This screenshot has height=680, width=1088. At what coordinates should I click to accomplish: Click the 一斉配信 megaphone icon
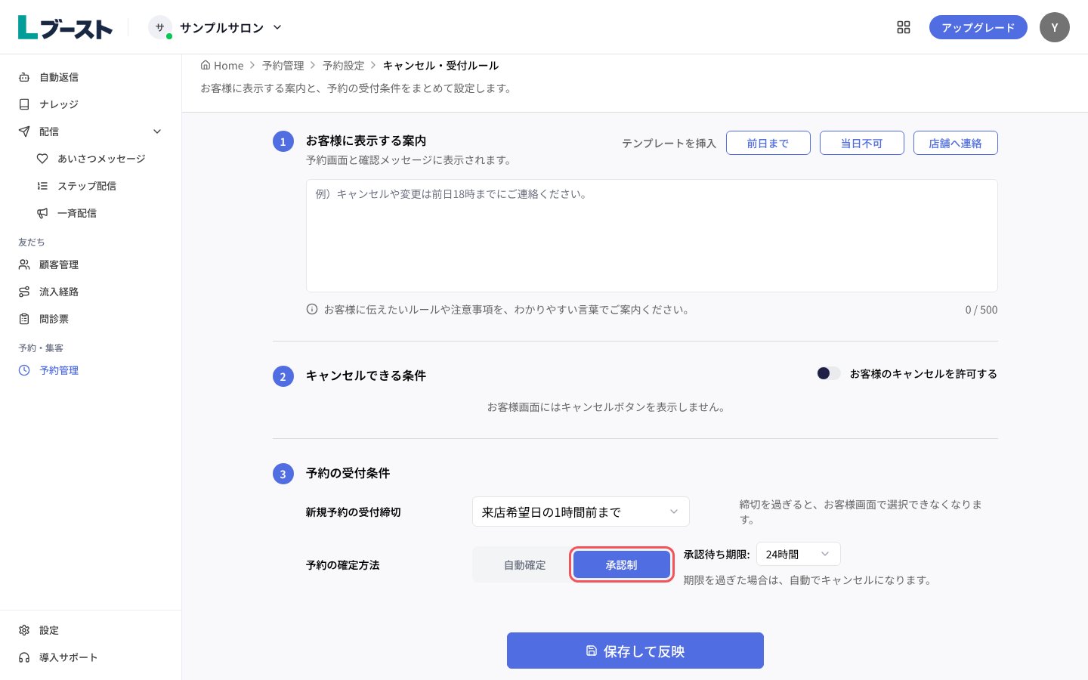point(42,213)
